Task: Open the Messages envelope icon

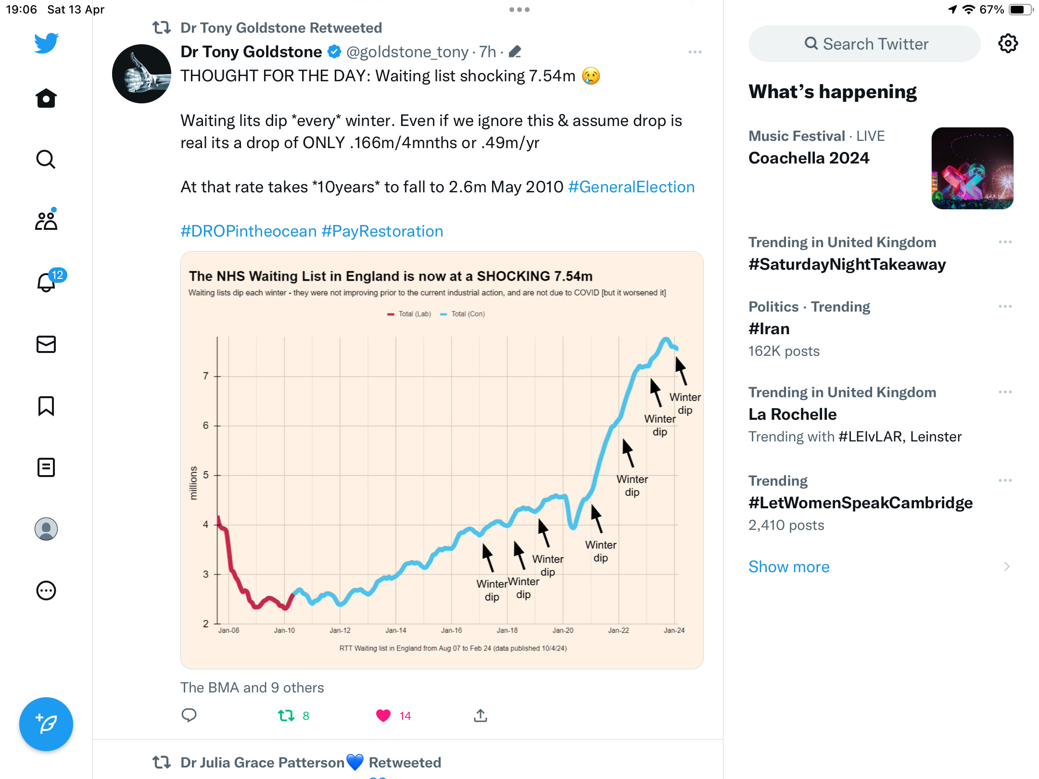Action: tap(46, 344)
